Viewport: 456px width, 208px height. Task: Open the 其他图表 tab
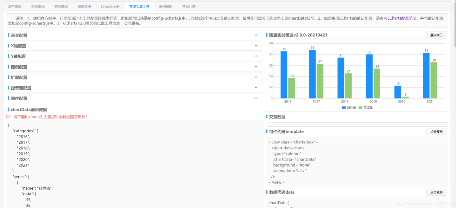click(x=61, y=6)
